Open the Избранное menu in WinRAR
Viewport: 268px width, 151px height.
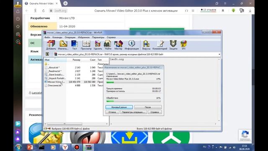[84, 37]
